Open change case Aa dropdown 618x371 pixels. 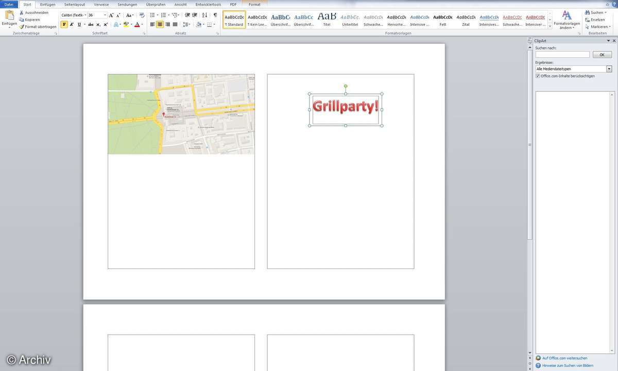[x=130, y=15]
